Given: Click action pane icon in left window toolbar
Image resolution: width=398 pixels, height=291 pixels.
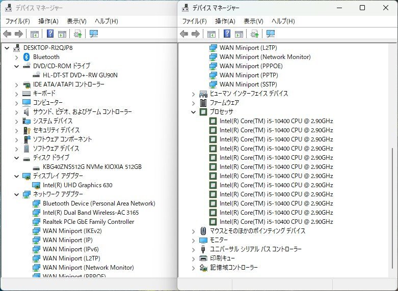Looking at the screenshot, I should [63, 34].
